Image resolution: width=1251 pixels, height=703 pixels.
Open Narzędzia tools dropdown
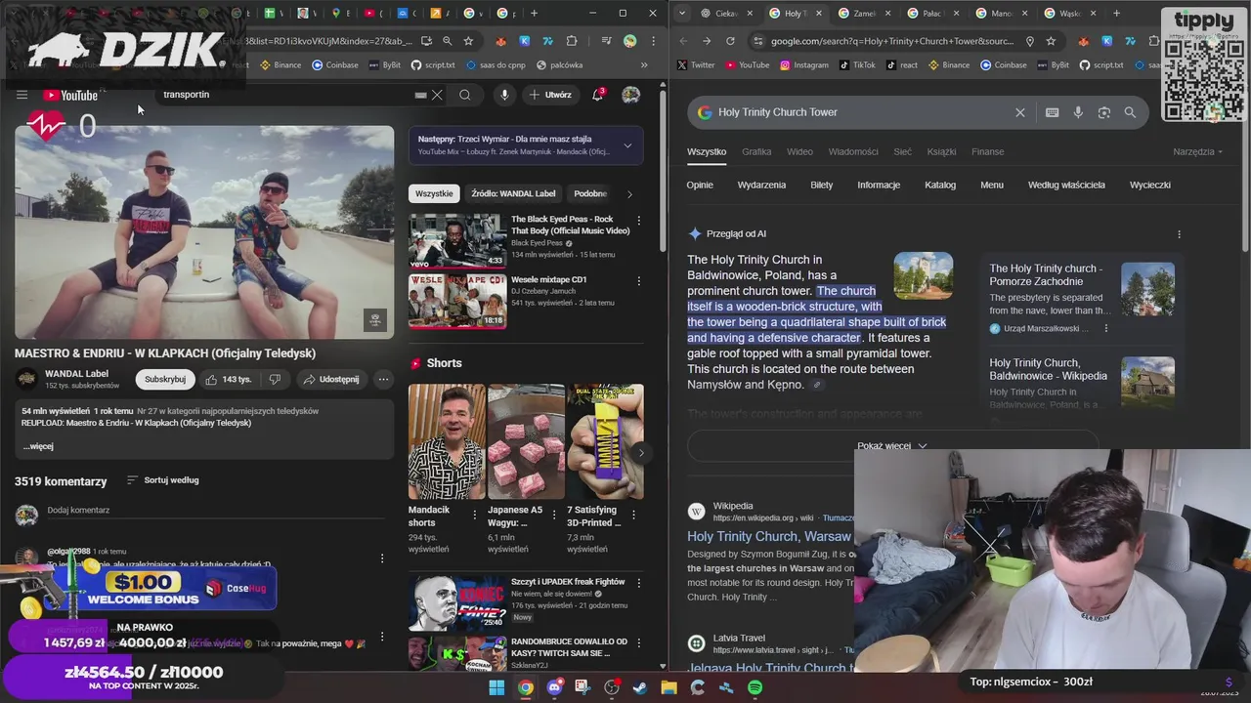[x=1197, y=151]
